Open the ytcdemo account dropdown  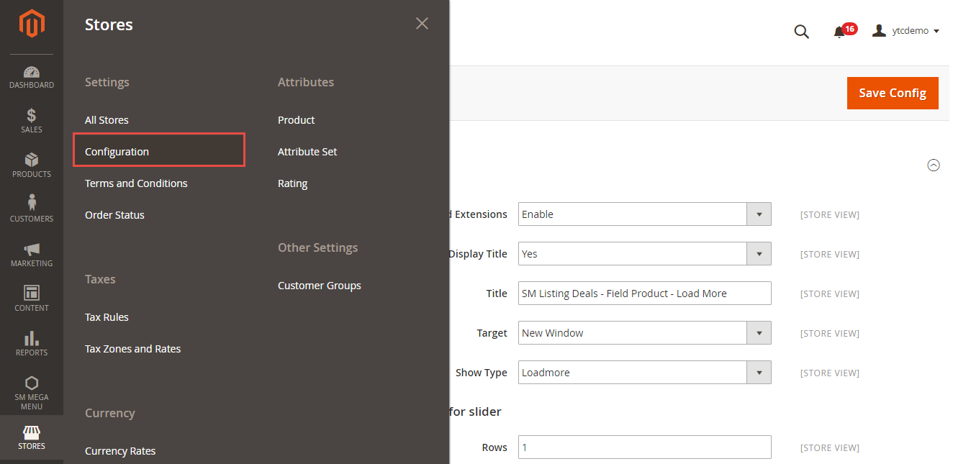[x=905, y=31]
